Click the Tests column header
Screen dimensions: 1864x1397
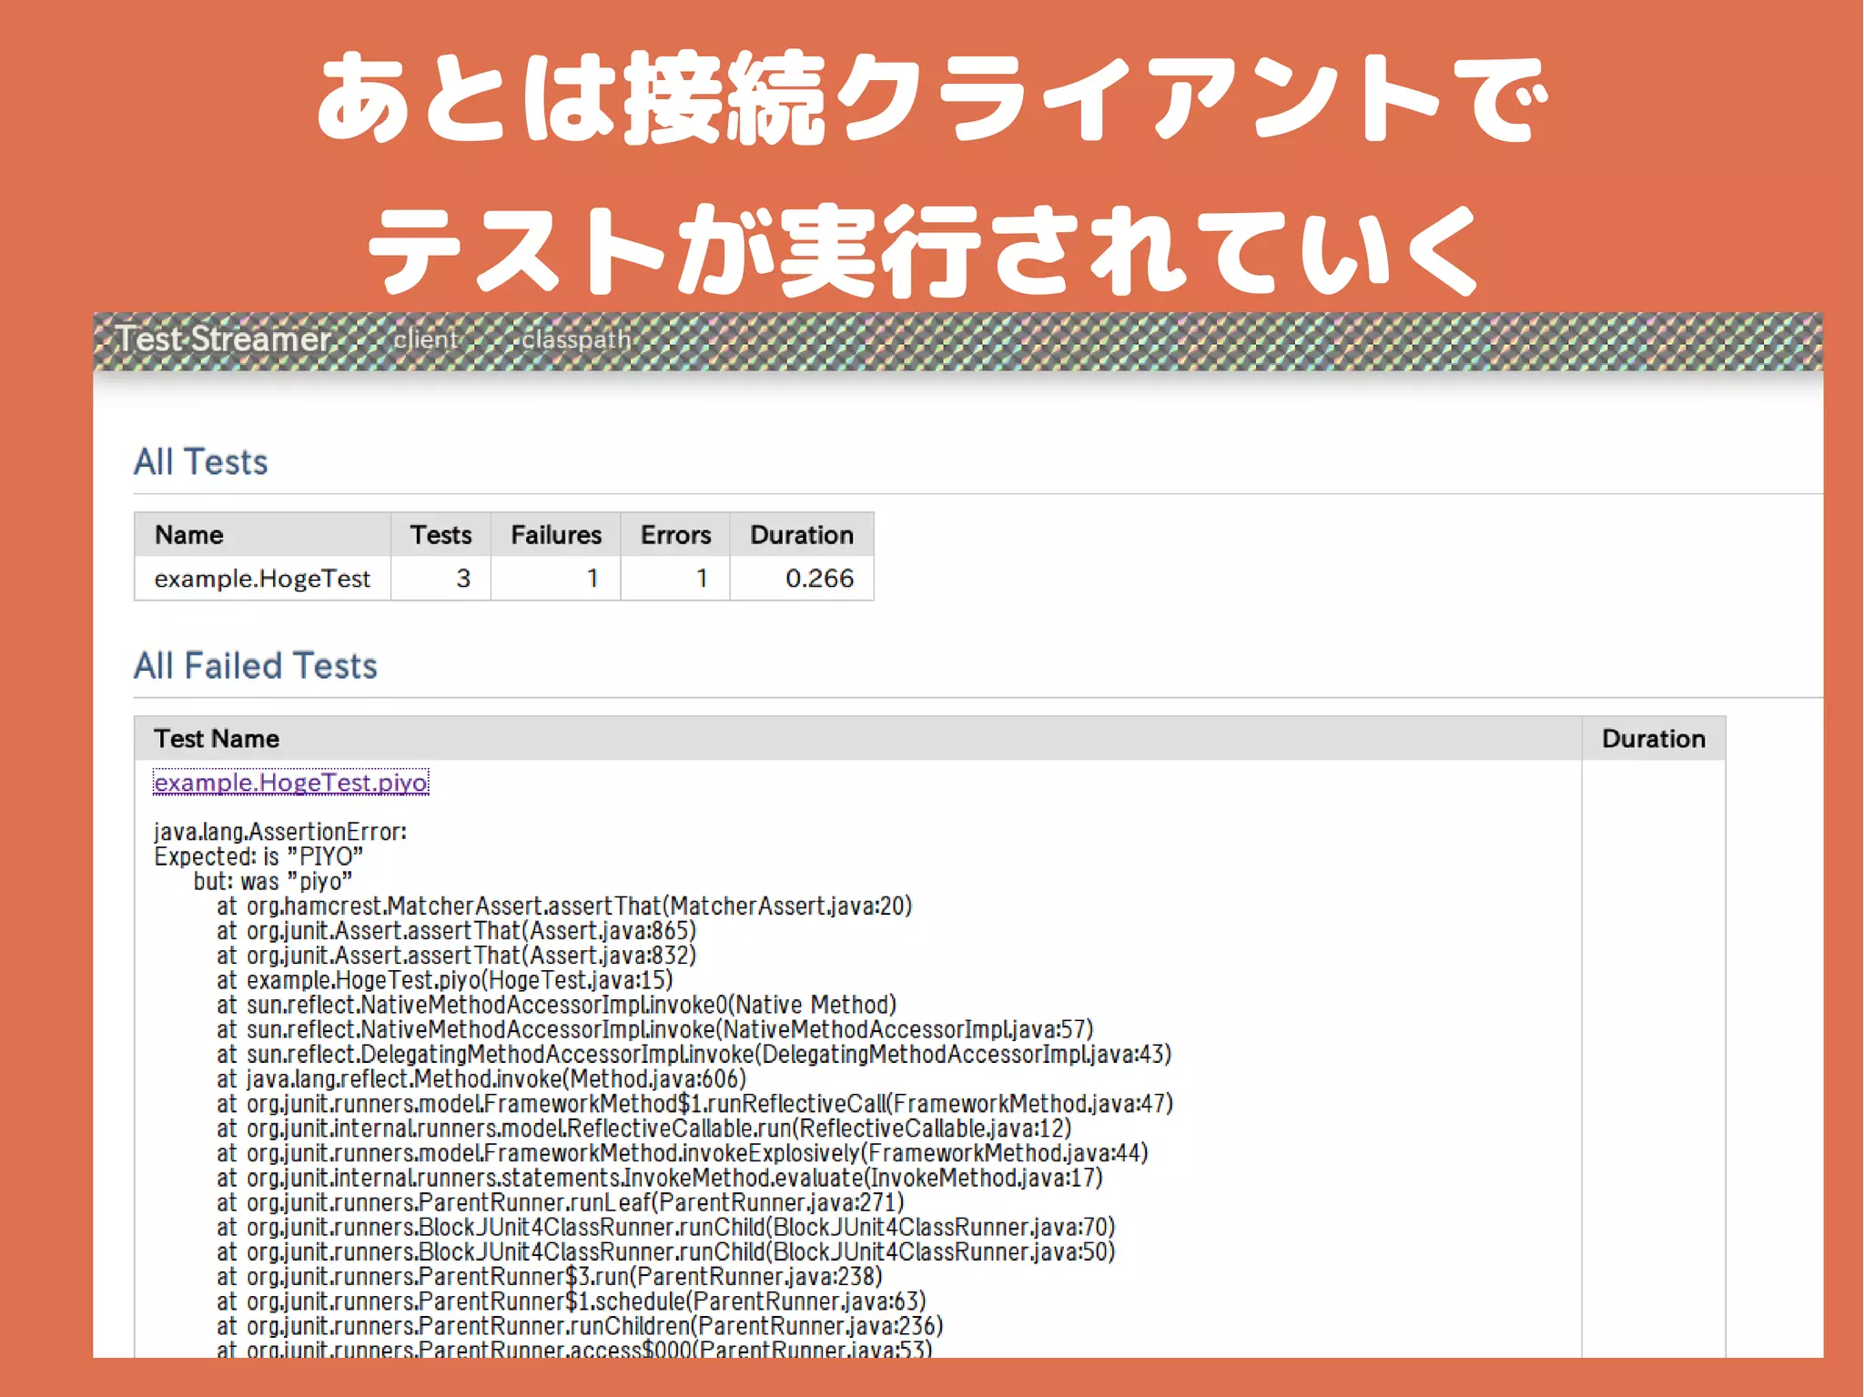(441, 534)
